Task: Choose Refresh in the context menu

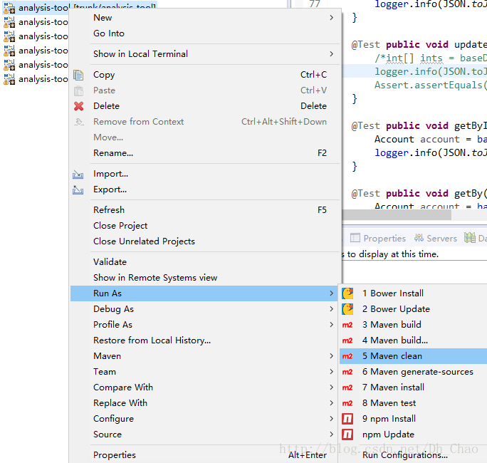Action: click(x=205, y=210)
